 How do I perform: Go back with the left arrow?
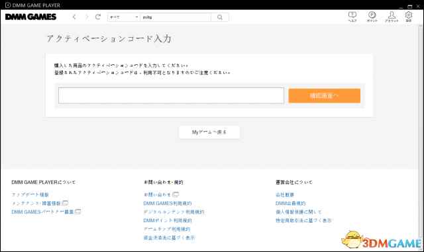pos(74,17)
